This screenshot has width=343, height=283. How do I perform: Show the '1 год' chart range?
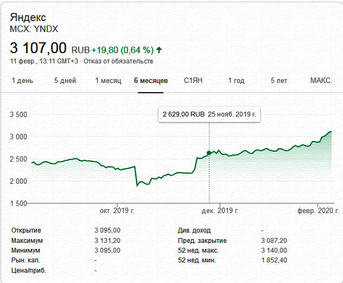coord(236,81)
